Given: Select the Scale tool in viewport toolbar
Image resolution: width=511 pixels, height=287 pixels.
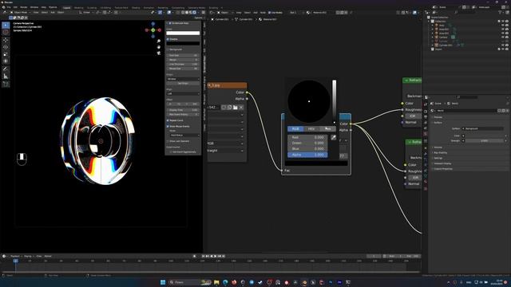Looking at the screenshot, I should [x=6, y=54].
